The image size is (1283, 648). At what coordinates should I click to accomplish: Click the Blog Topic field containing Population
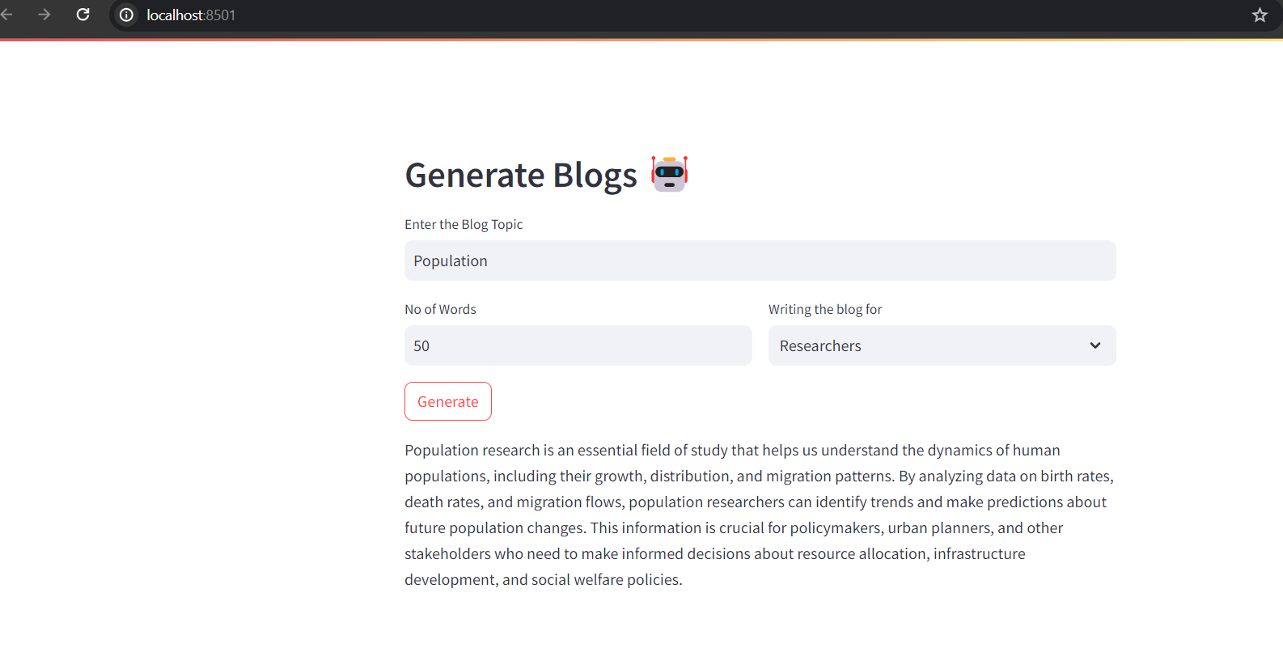[760, 260]
